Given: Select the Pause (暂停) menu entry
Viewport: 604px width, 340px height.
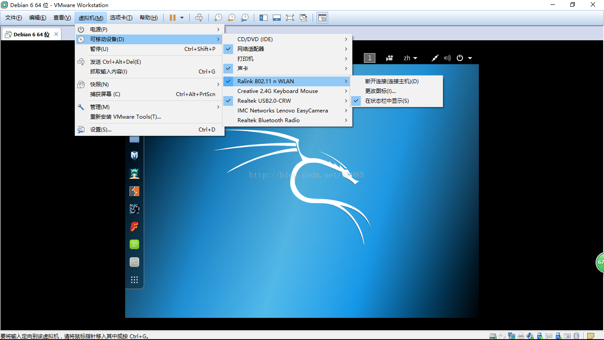Looking at the screenshot, I should [x=149, y=49].
